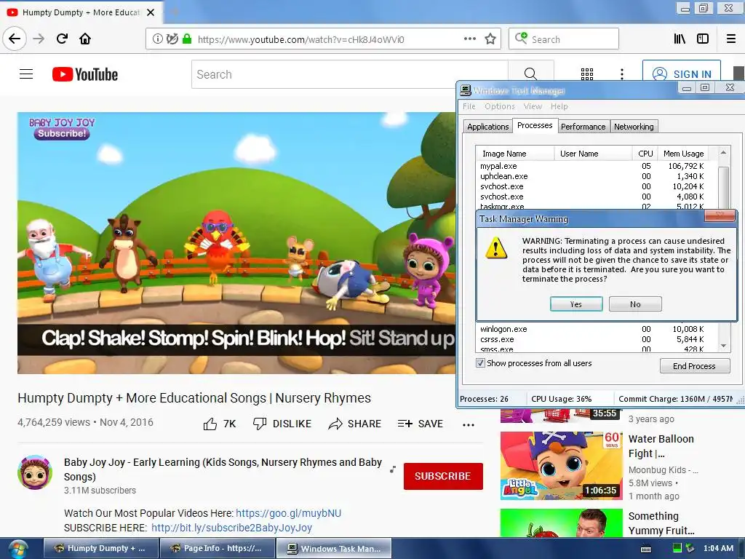The image size is (745, 559).
Task: Click the Baby Joy Joy channel name
Action: point(223,469)
